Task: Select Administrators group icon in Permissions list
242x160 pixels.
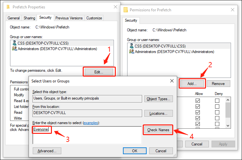Action: [x=131, y=51]
